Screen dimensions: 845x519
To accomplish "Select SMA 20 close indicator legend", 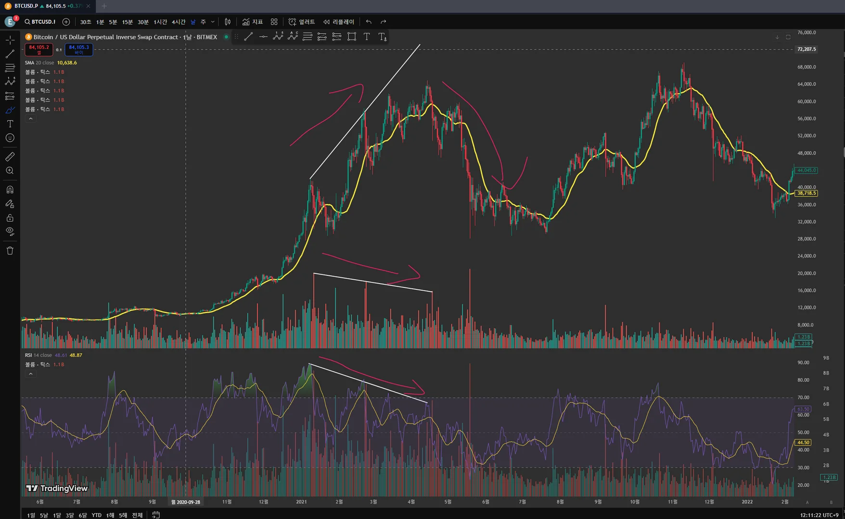I will tap(39, 62).
